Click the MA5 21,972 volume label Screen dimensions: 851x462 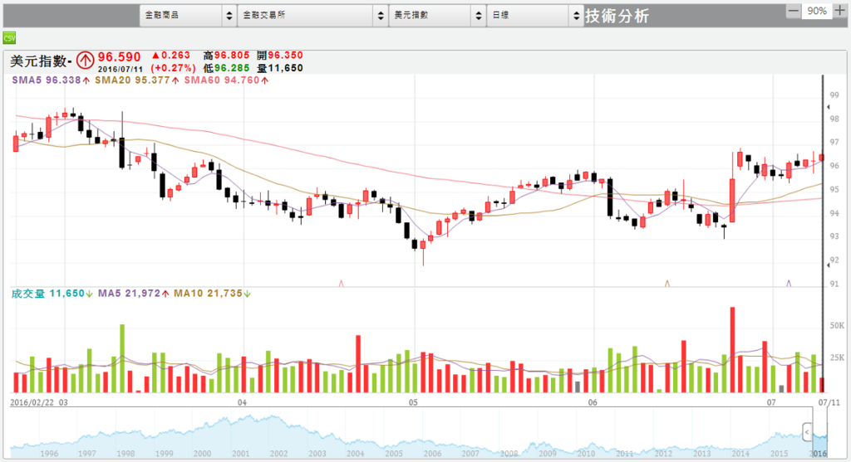coord(134,294)
